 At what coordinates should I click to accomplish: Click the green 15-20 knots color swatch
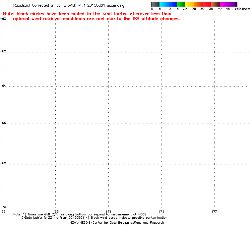click(181, 4)
